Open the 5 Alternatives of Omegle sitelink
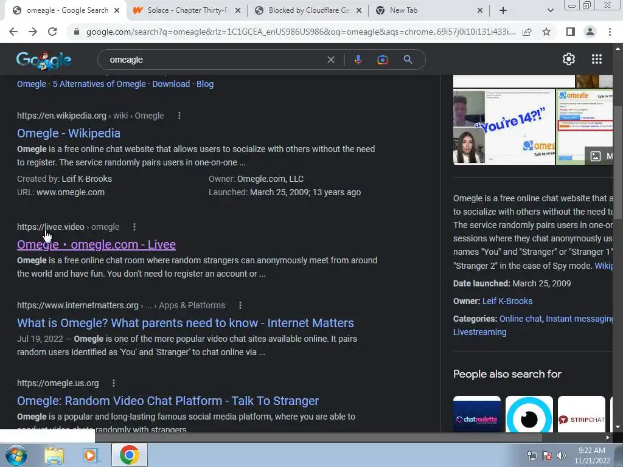This screenshot has height=467, width=623. 99,84
